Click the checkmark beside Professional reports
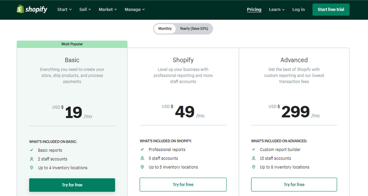This screenshot has width=368, height=196. coord(142,150)
